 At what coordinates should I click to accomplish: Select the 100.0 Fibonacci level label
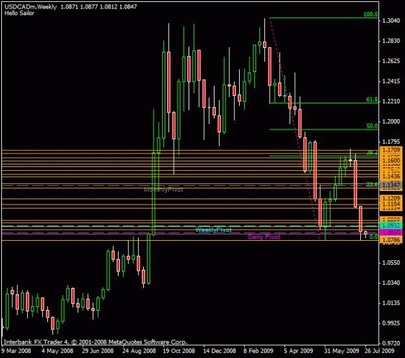click(x=371, y=14)
